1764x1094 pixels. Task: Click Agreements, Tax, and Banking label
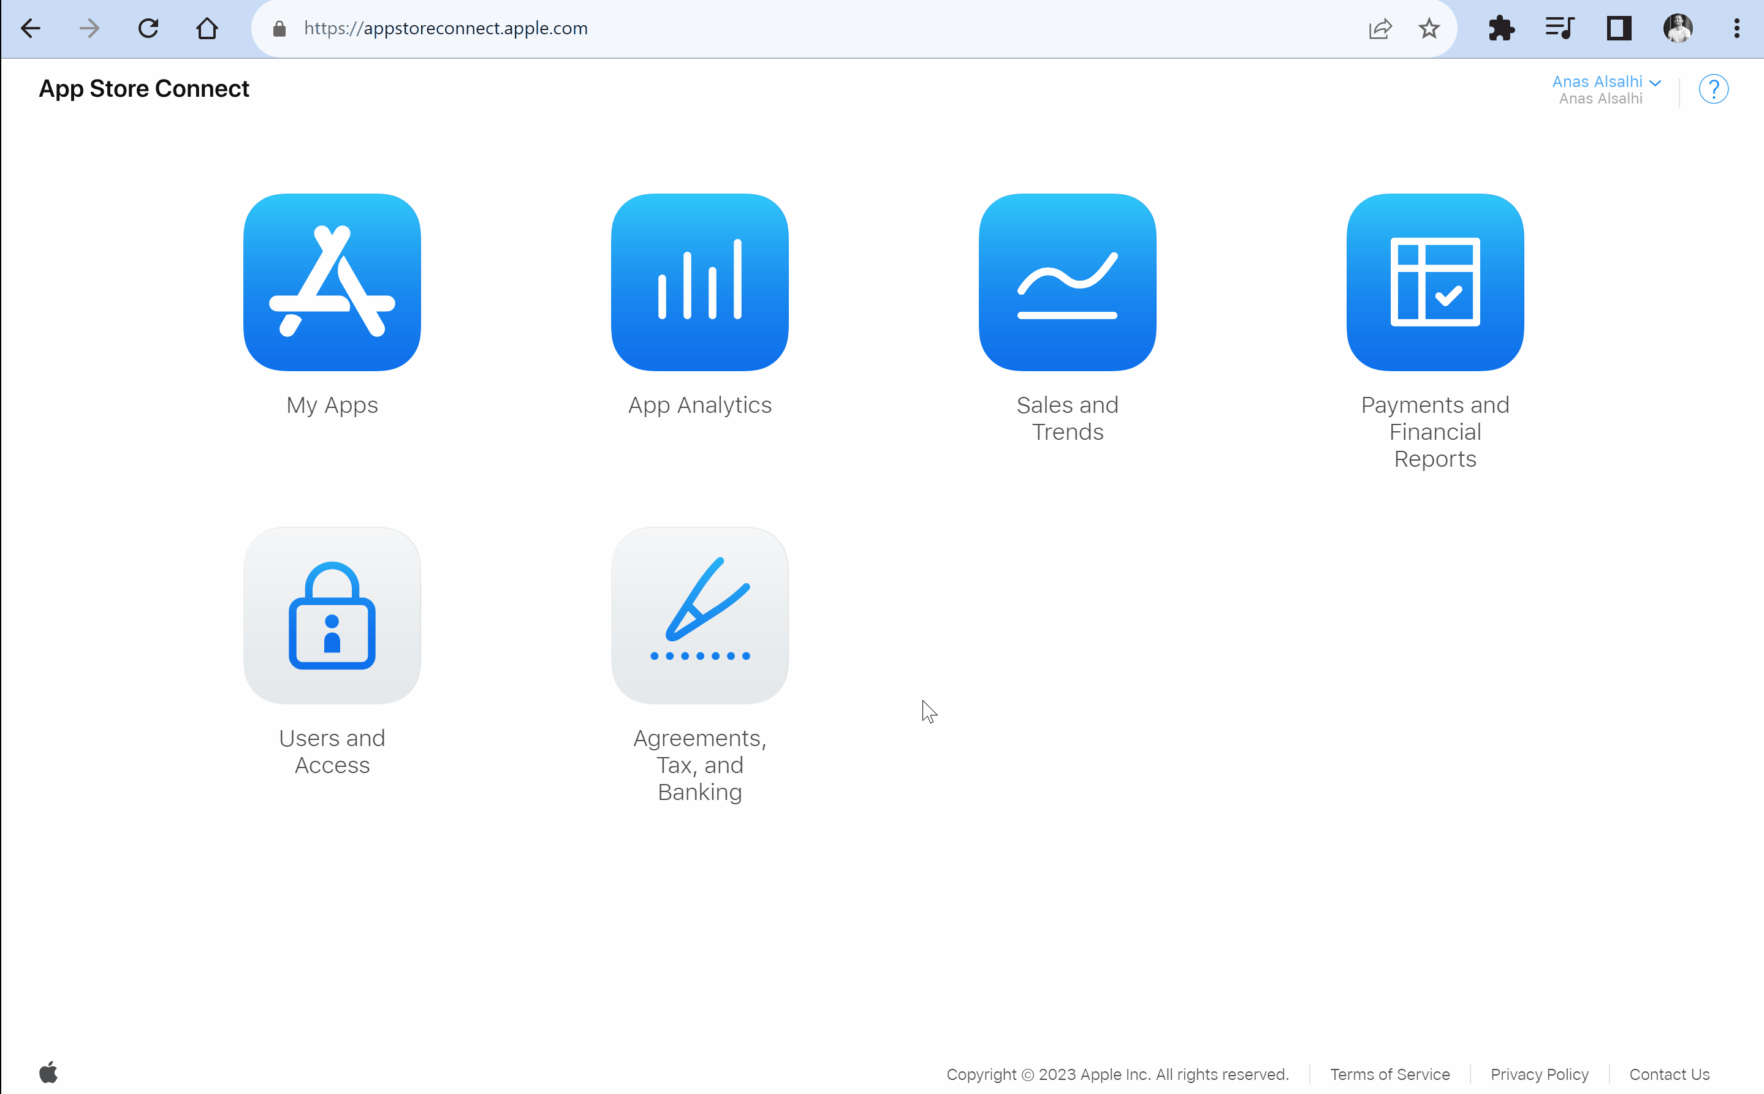[x=700, y=765]
